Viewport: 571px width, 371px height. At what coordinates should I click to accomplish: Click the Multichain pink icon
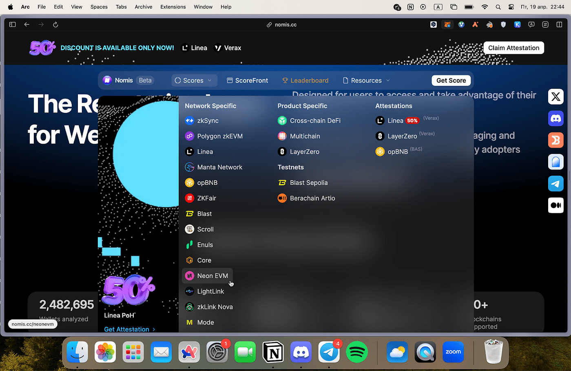(282, 136)
